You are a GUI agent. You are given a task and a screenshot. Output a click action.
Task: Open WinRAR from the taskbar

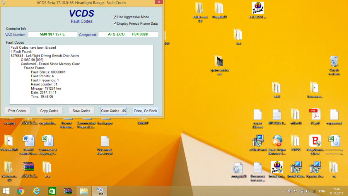[x=68, y=191]
